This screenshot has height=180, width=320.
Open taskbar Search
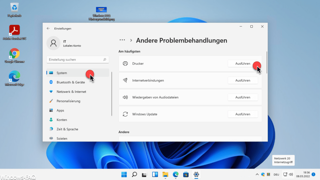[134, 174]
